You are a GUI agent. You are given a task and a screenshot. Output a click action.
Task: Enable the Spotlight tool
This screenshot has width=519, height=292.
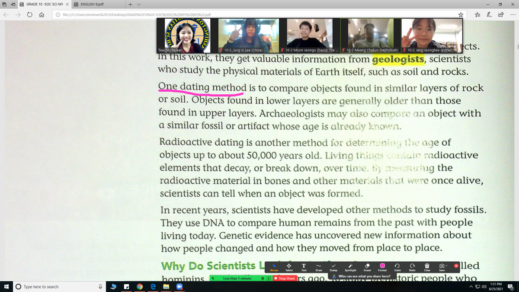point(350,267)
